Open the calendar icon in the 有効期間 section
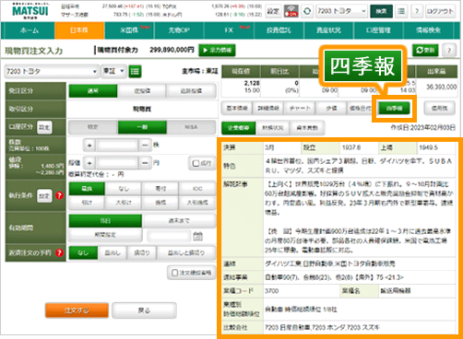Viewport: 463px width, 339px height. click(198, 236)
